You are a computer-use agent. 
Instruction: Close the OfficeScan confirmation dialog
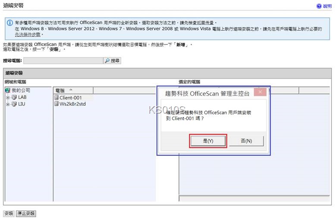click(260, 92)
